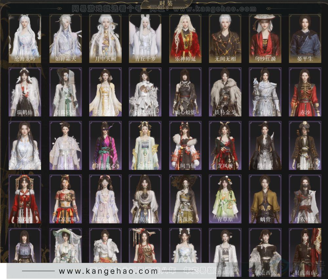
Task: Select the 蝎心蛟影 dark armor costume
Action: [185, 92]
